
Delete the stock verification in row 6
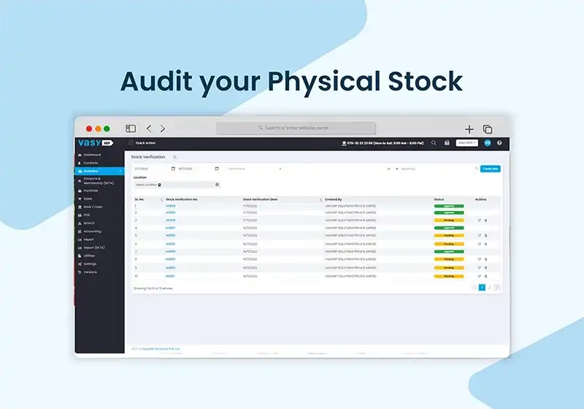coord(485,245)
